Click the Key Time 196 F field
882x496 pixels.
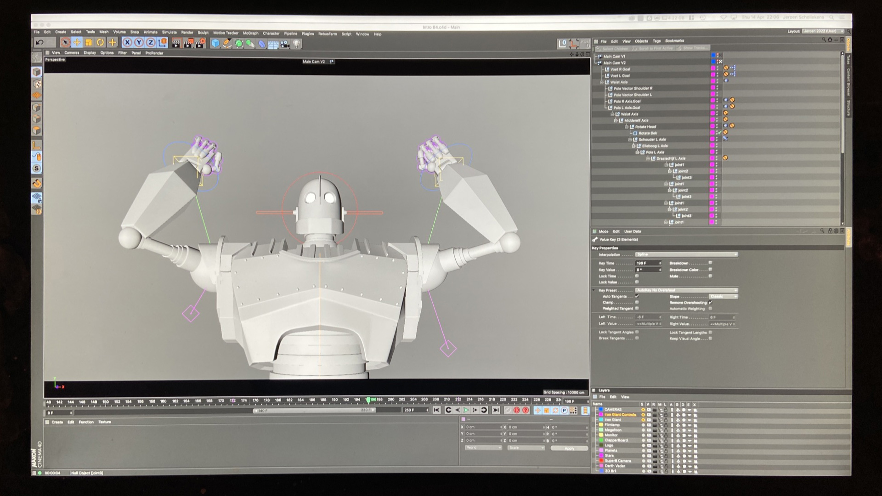pos(648,263)
